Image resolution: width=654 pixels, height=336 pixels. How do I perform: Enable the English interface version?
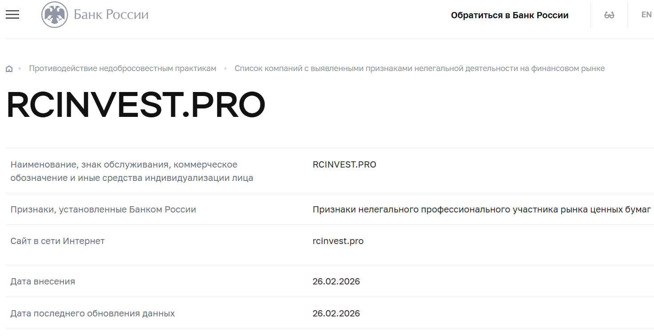(646, 14)
